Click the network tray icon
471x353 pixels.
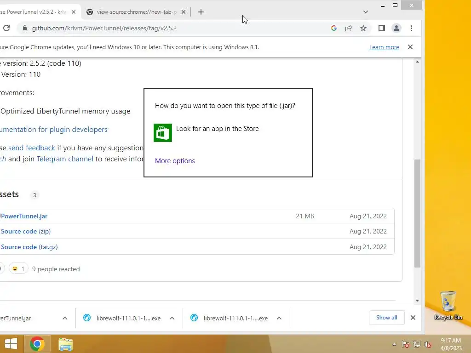click(417, 344)
